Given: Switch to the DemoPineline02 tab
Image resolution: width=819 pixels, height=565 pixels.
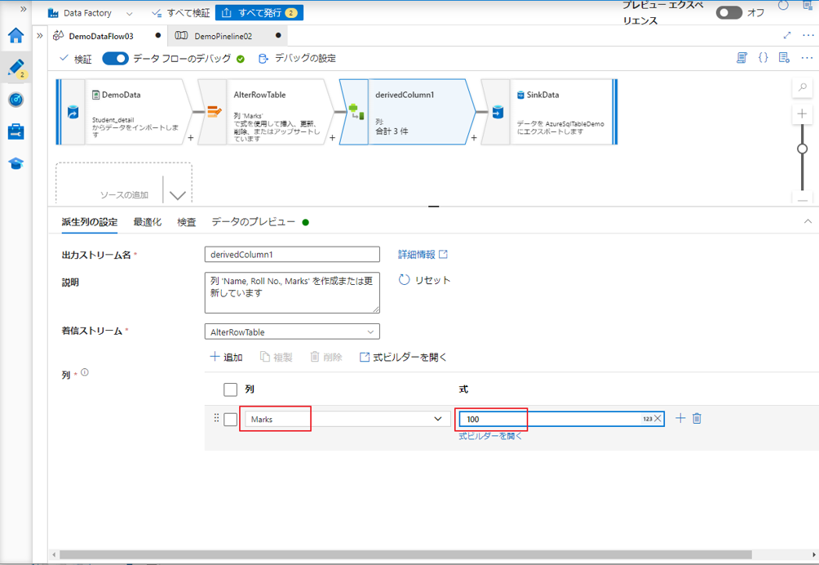Looking at the screenshot, I should tap(223, 36).
